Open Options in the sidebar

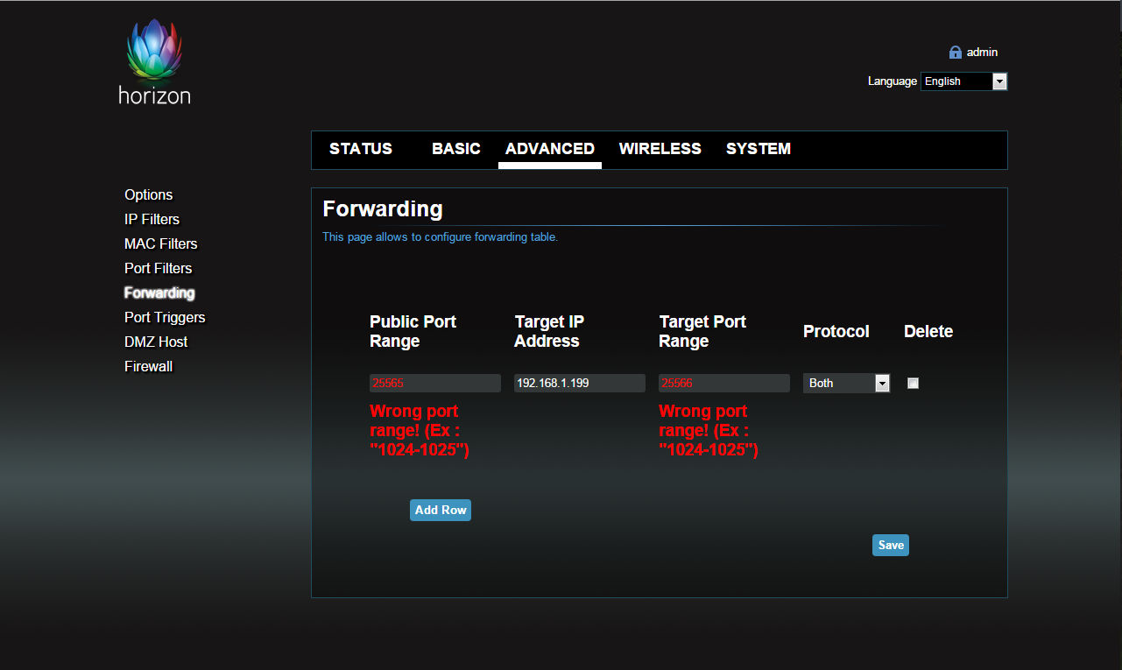coord(149,195)
